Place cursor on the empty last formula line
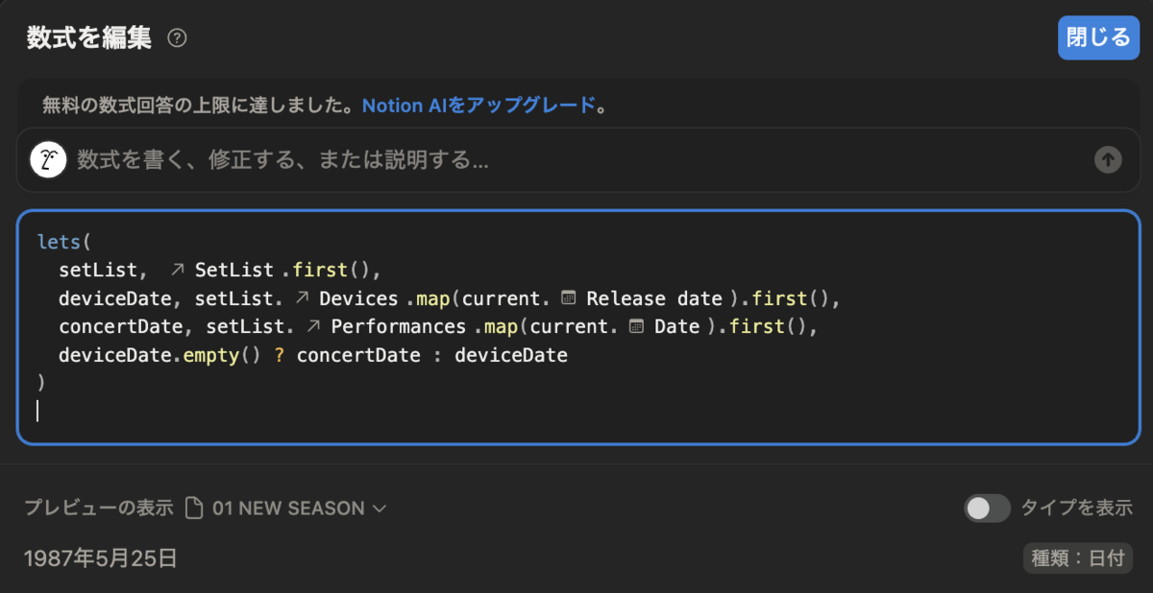This screenshot has width=1153, height=593. pos(576,411)
